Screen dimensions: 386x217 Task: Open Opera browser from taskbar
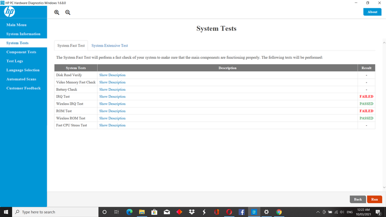coord(229,212)
